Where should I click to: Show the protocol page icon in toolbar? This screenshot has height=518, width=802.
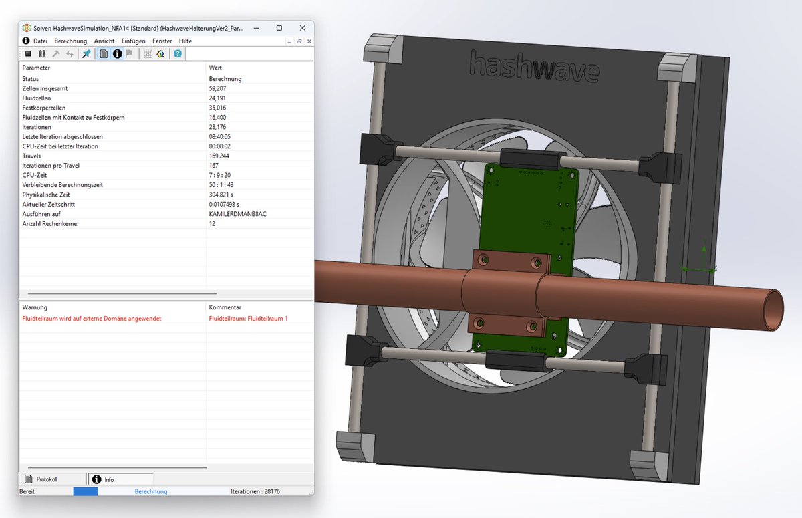pyautogui.click(x=104, y=54)
